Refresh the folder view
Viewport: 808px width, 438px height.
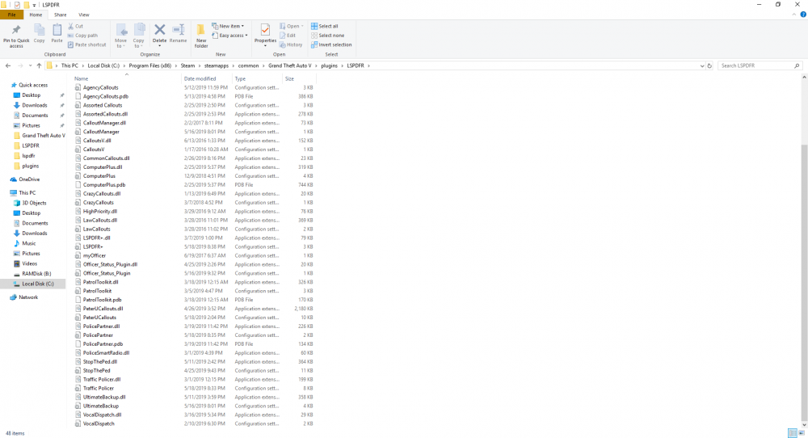point(709,65)
